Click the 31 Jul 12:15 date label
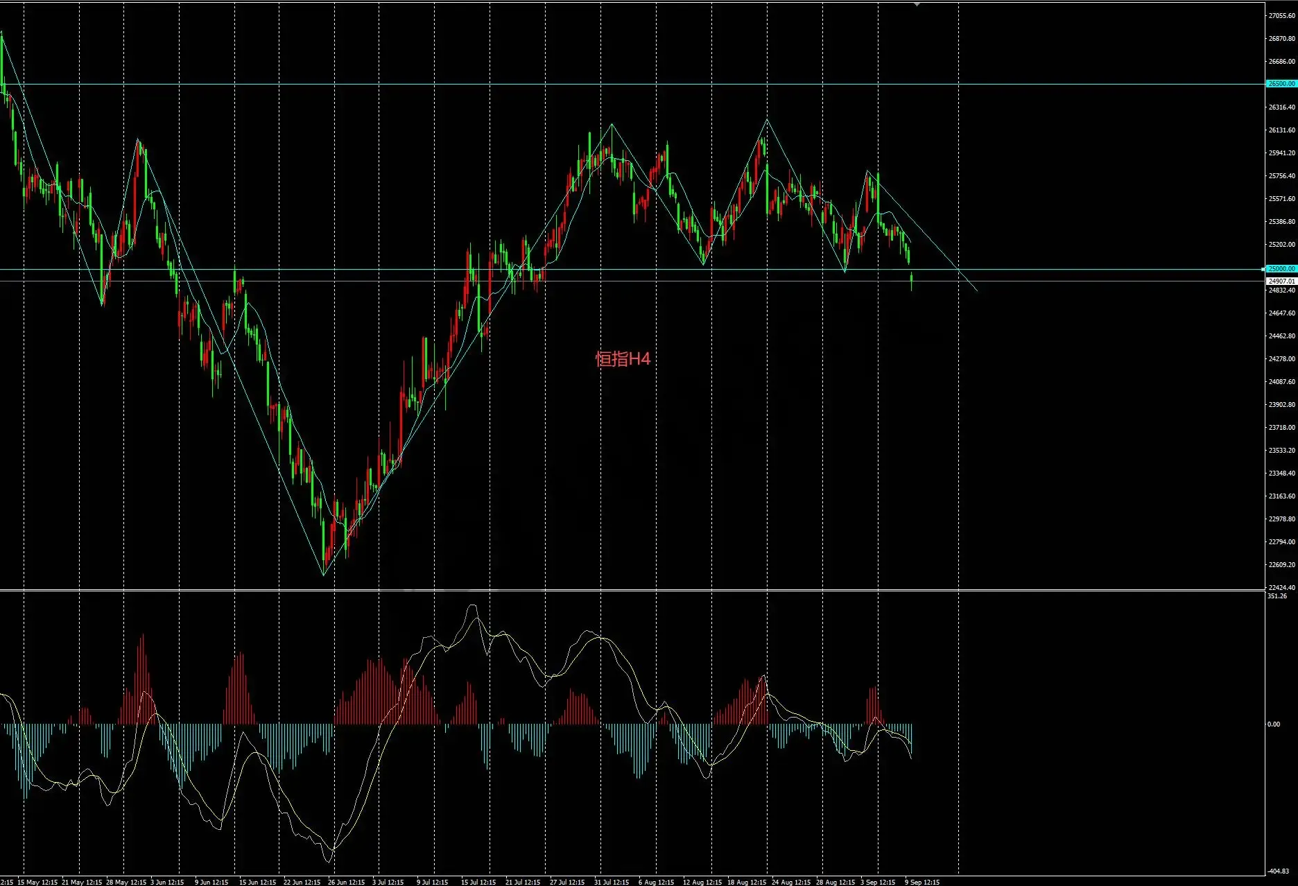The height and width of the screenshot is (886, 1298). click(x=612, y=882)
